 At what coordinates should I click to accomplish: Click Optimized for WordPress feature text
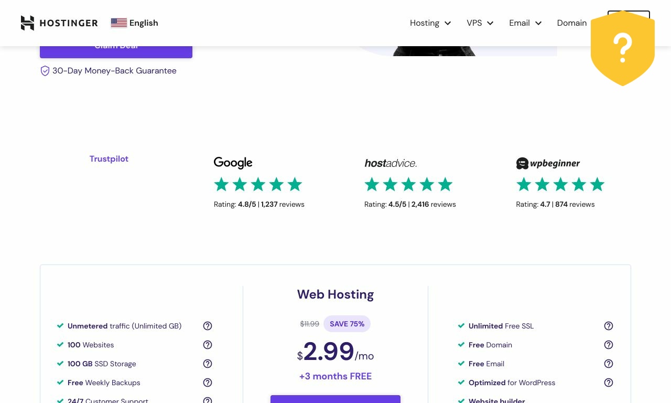click(512, 383)
